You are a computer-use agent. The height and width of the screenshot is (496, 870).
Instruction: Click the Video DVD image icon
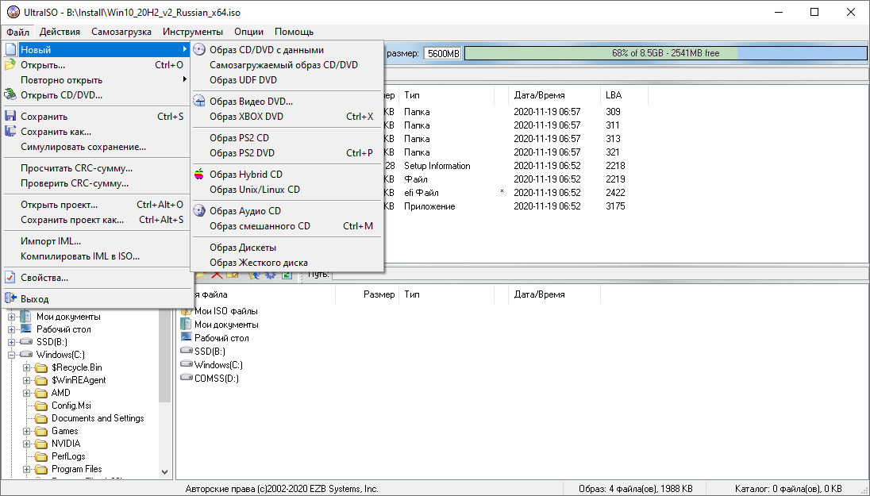click(x=199, y=101)
